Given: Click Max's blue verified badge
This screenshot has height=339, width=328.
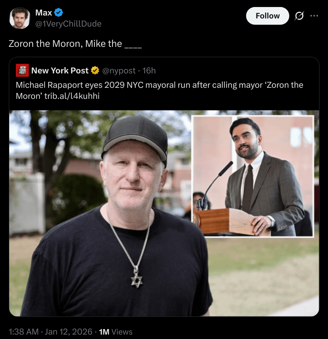Looking at the screenshot, I should (x=59, y=13).
